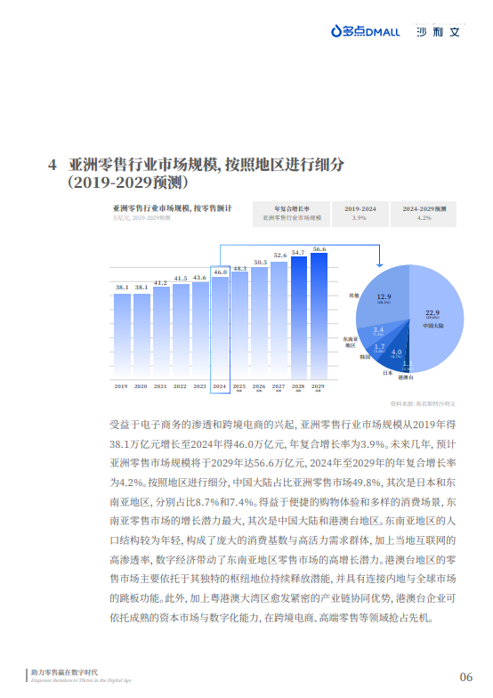The width and height of the screenshot is (493, 698).
Task: Click the bar labeled 41.5
Action: [181, 331]
